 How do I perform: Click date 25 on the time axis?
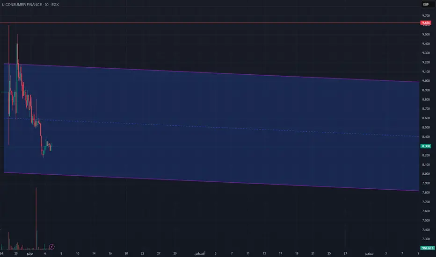point(329,253)
